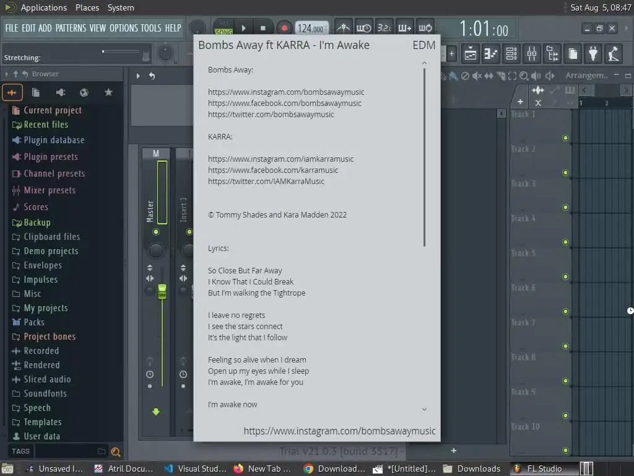Enable the recording countdown icon
This screenshot has width=634, height=476.
coord(384,28)
